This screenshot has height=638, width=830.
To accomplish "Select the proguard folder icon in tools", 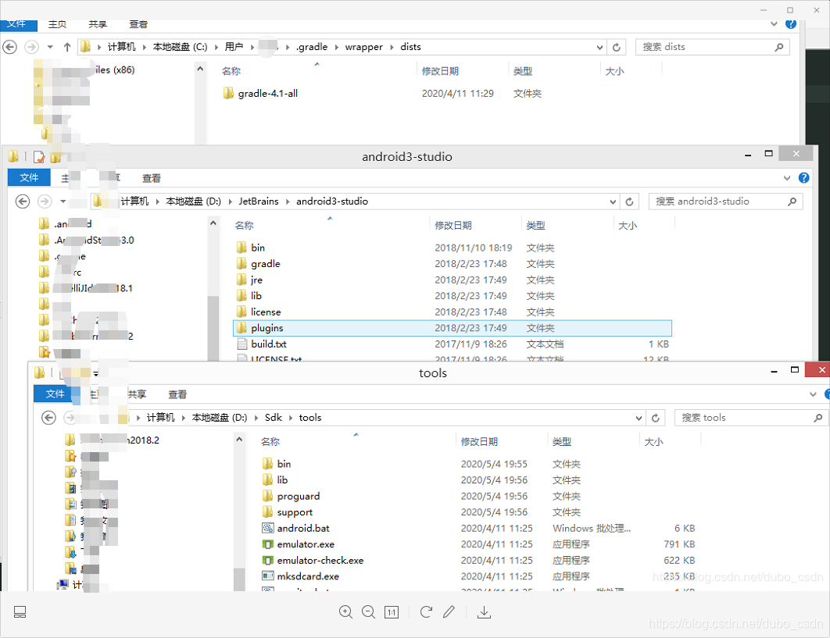I will [x=268, y=496].
